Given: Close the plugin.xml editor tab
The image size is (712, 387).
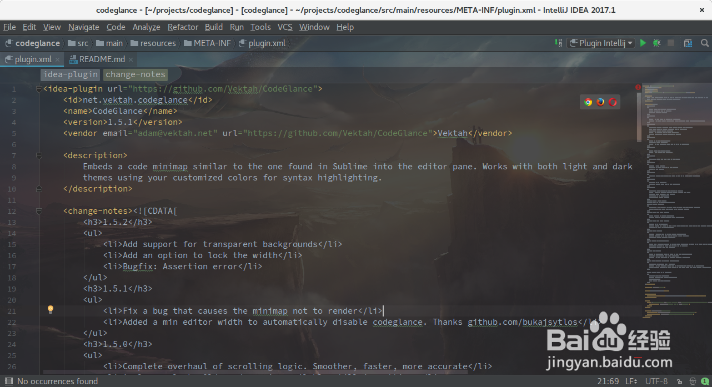Looking at the screenshot, I should [x=58, y=59].
